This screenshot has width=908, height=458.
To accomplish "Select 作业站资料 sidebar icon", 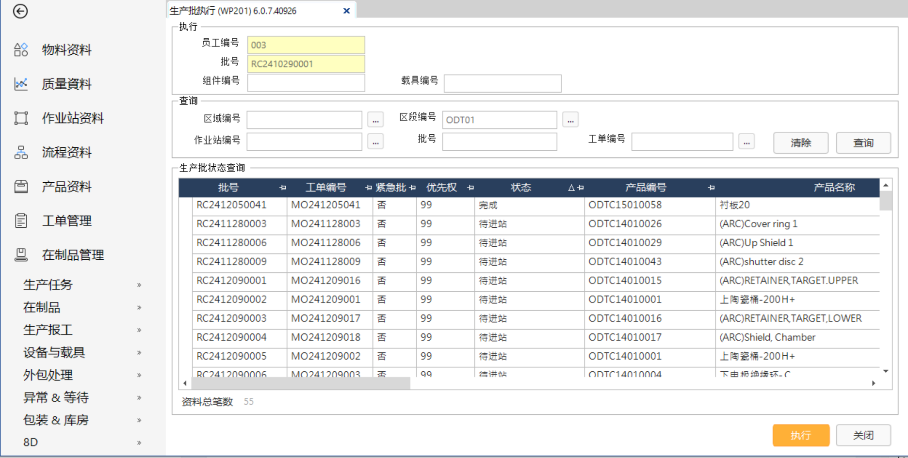I will [x=21, y=118].
